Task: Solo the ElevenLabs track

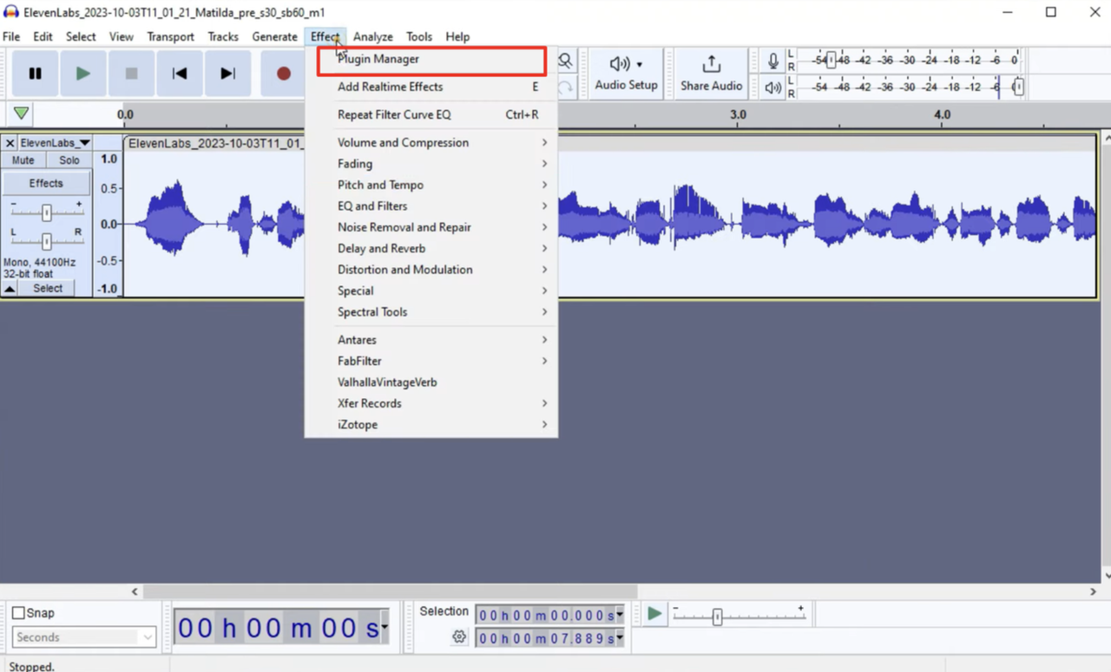Action: click(69, 160)
